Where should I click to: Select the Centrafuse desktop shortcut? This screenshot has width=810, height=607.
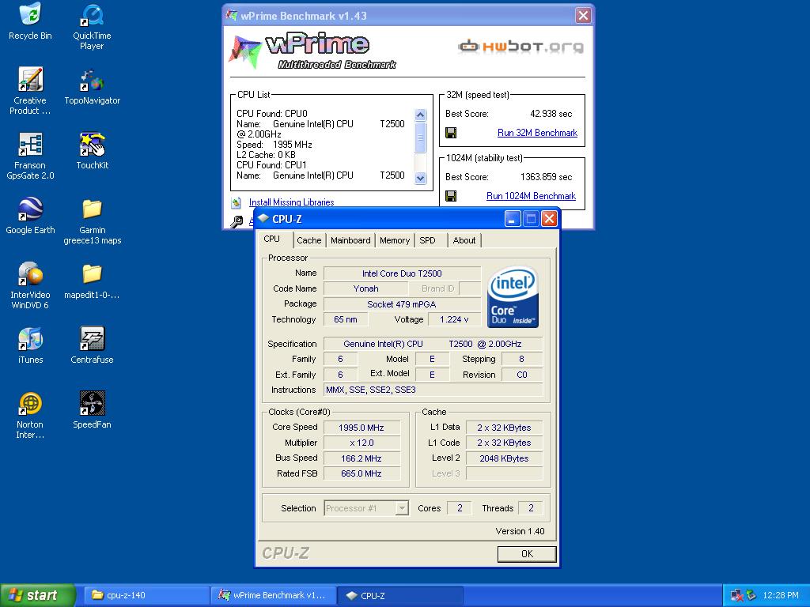click(92, 339)
